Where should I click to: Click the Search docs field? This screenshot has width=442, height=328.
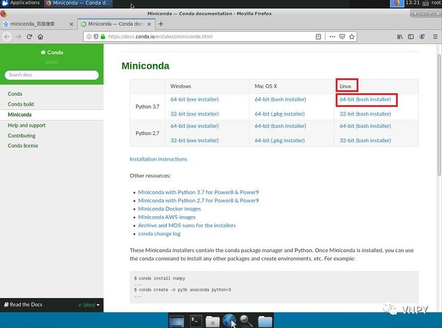[52, 75]
